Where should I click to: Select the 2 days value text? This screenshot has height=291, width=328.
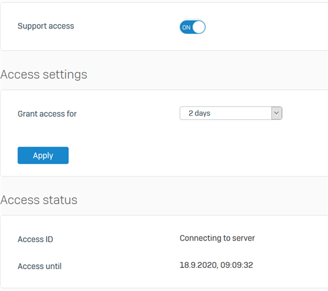tap(199, 113)
